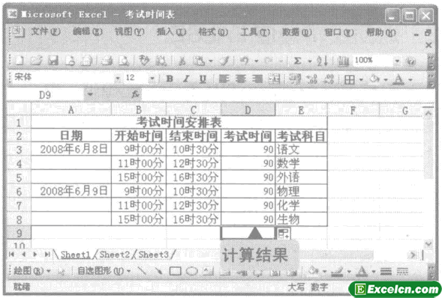Open the 视图 menu
442x298 pixels.
129,31
